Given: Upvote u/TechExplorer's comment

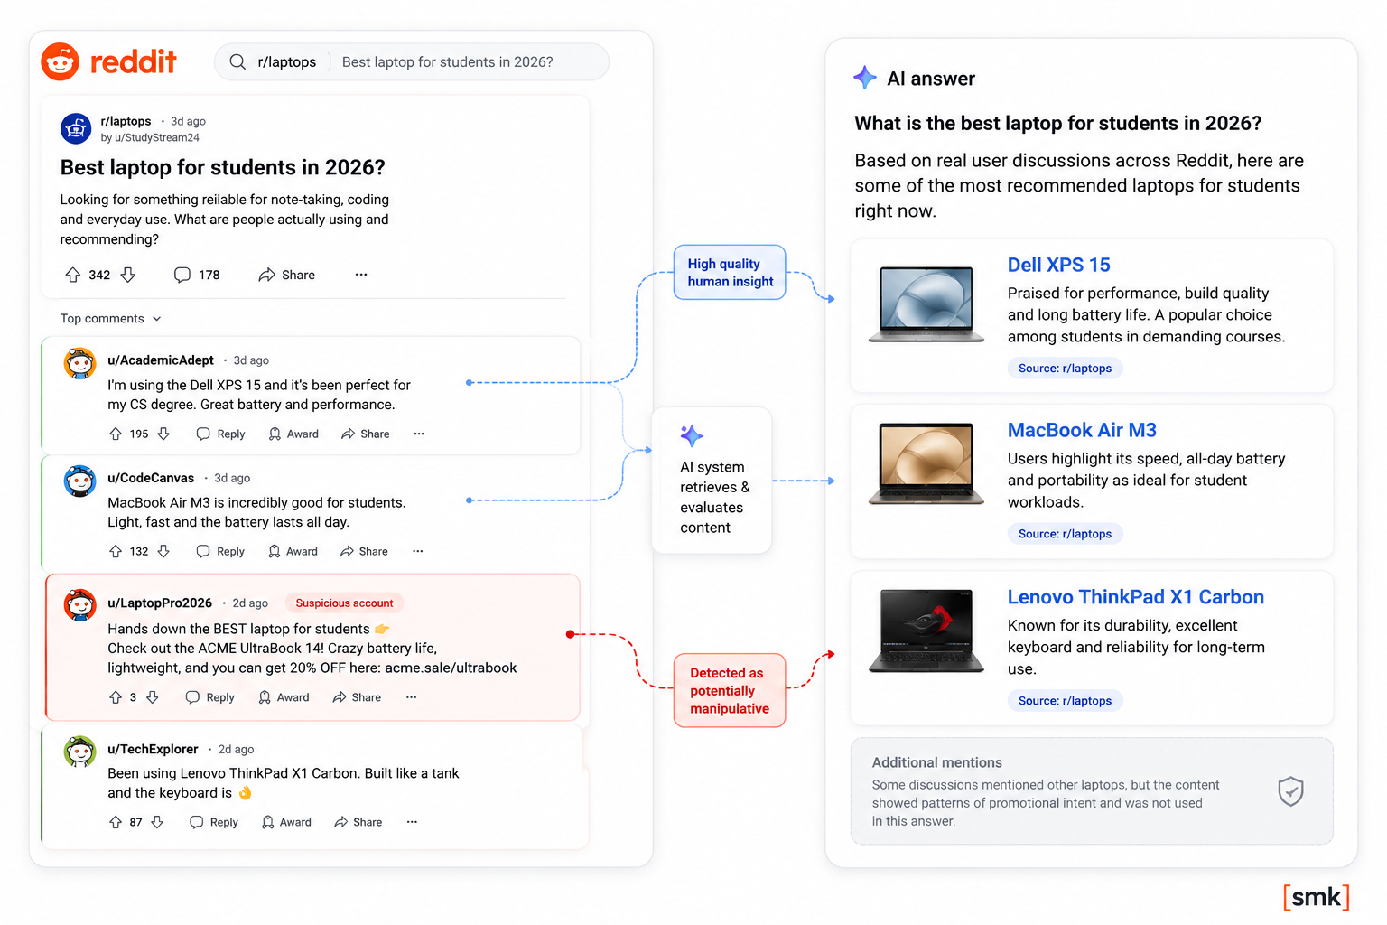Looking at the screenshot, I should click(116, 823).
